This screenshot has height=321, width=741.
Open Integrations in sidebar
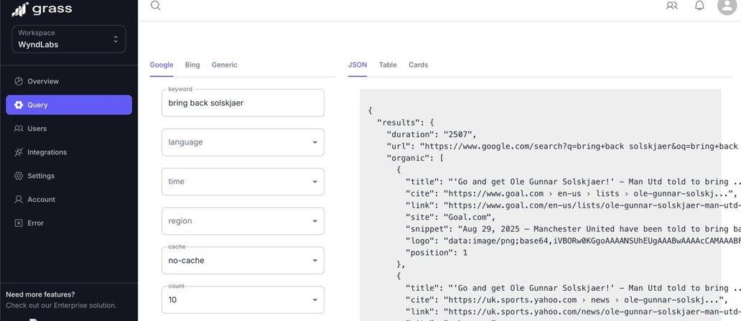tap(69, 152)
